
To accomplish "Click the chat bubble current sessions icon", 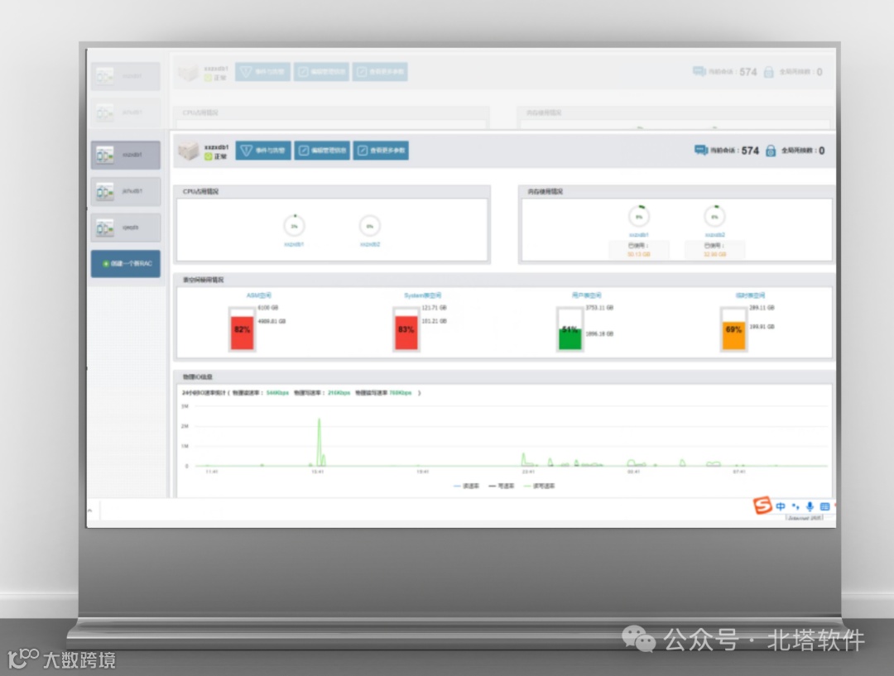I will click(x=701, y=151).
